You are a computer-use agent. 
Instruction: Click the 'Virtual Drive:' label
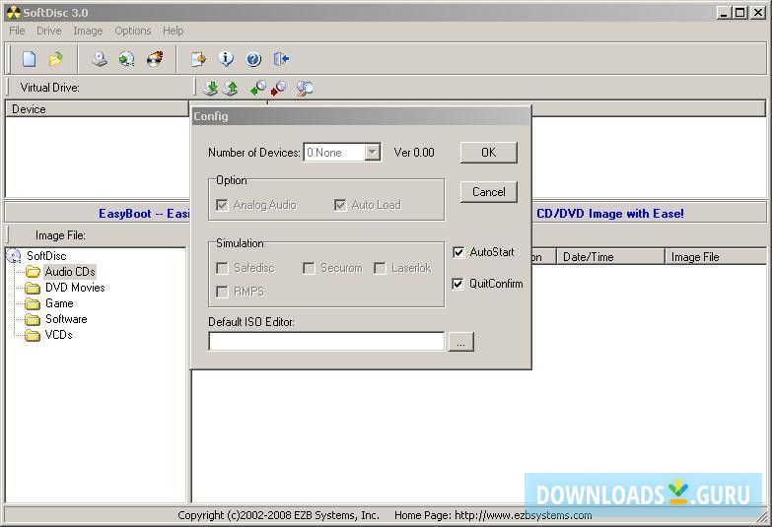point(49,88)
